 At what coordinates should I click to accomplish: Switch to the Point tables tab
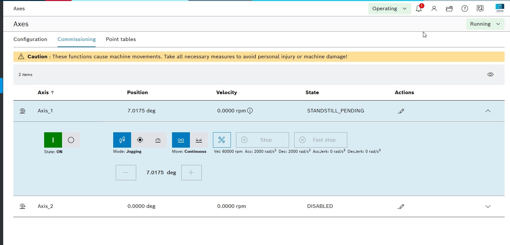coord(121,39)
